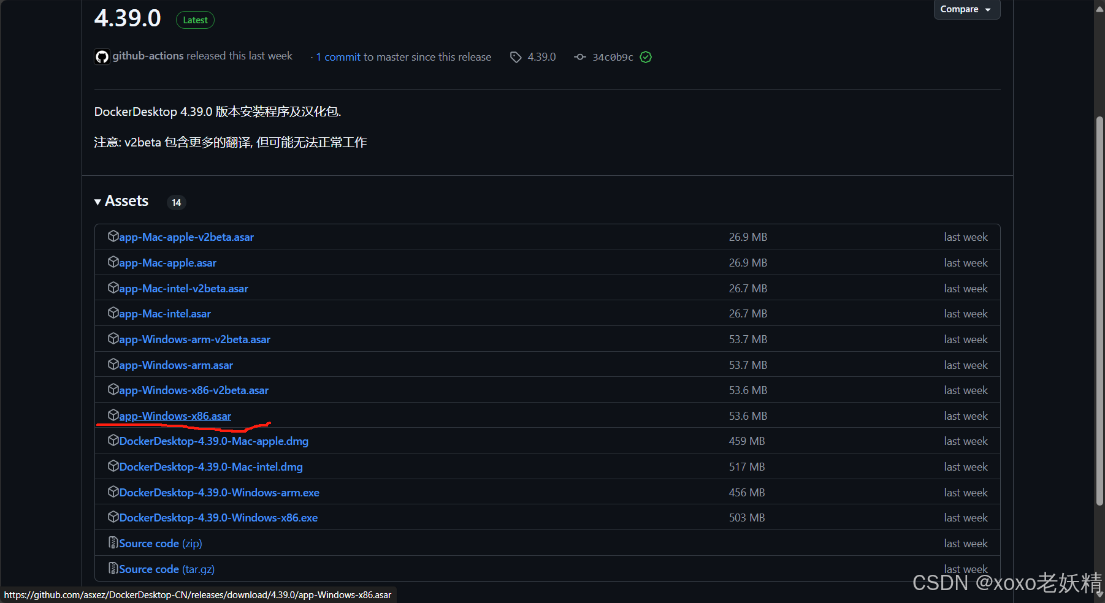Download DockerDesktop-4.39.0-Mac-apple.dmg

[214, 441]
